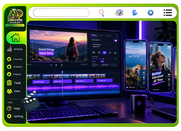The width and height of the screenshot is (181, 131).
Task: Like the 'Collect moments' reel heart
Action: coord(144,73)
